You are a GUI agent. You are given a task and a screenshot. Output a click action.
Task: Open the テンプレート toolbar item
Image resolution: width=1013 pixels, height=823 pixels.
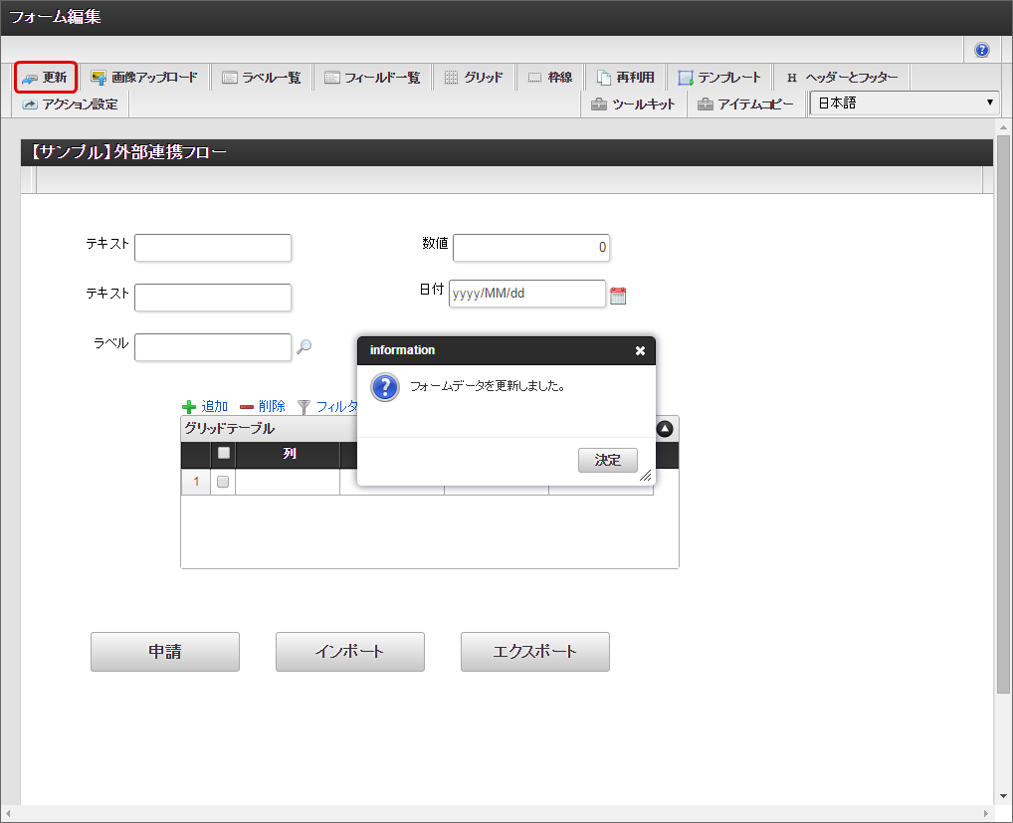[719, 78]
